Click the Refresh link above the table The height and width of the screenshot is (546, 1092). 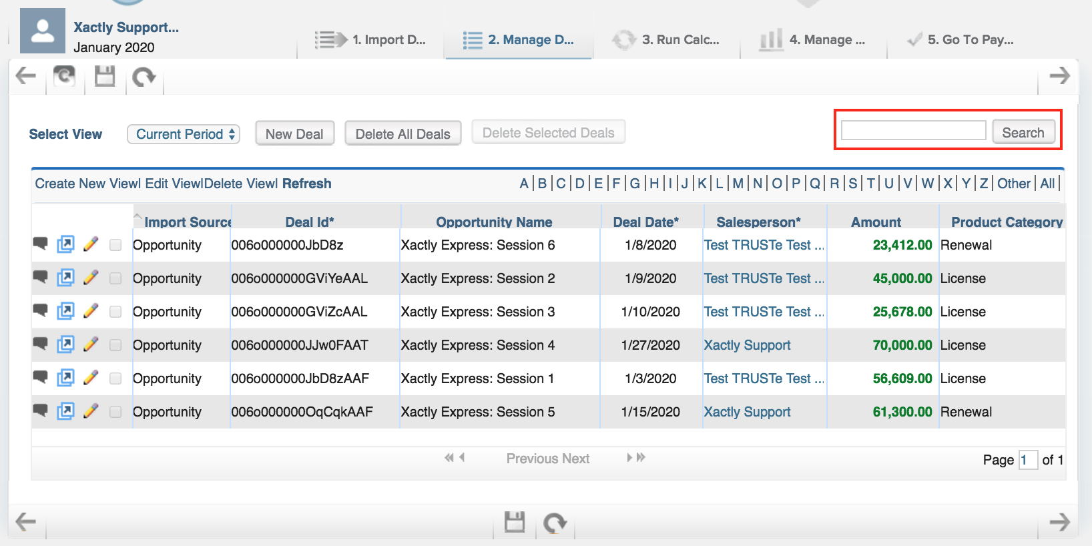pyautogui.click(x=306, y=184)
